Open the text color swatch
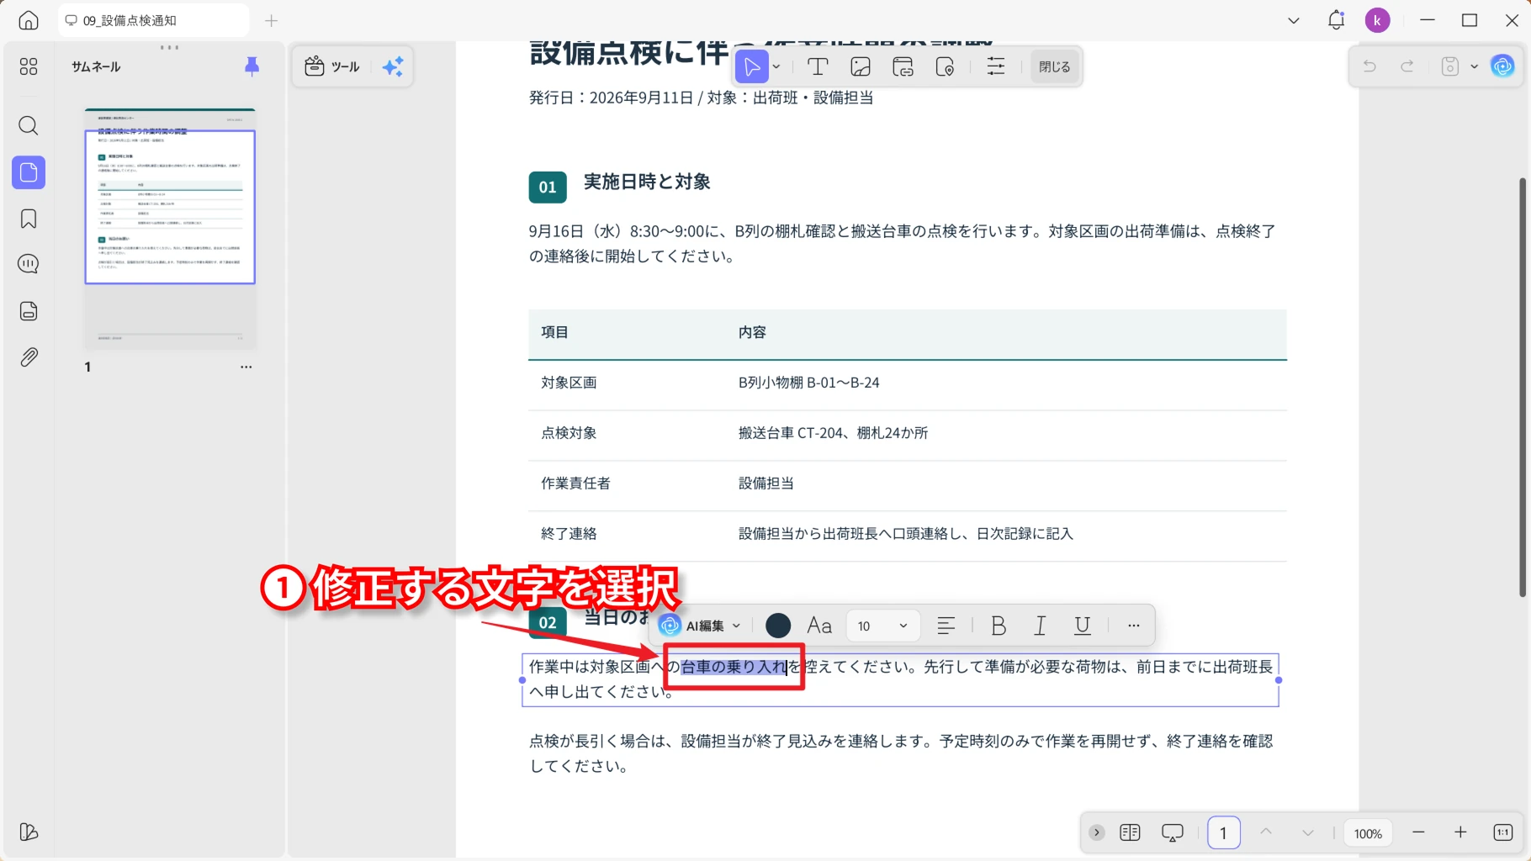This screenshot has width=1531, height=861. point(778,626)
